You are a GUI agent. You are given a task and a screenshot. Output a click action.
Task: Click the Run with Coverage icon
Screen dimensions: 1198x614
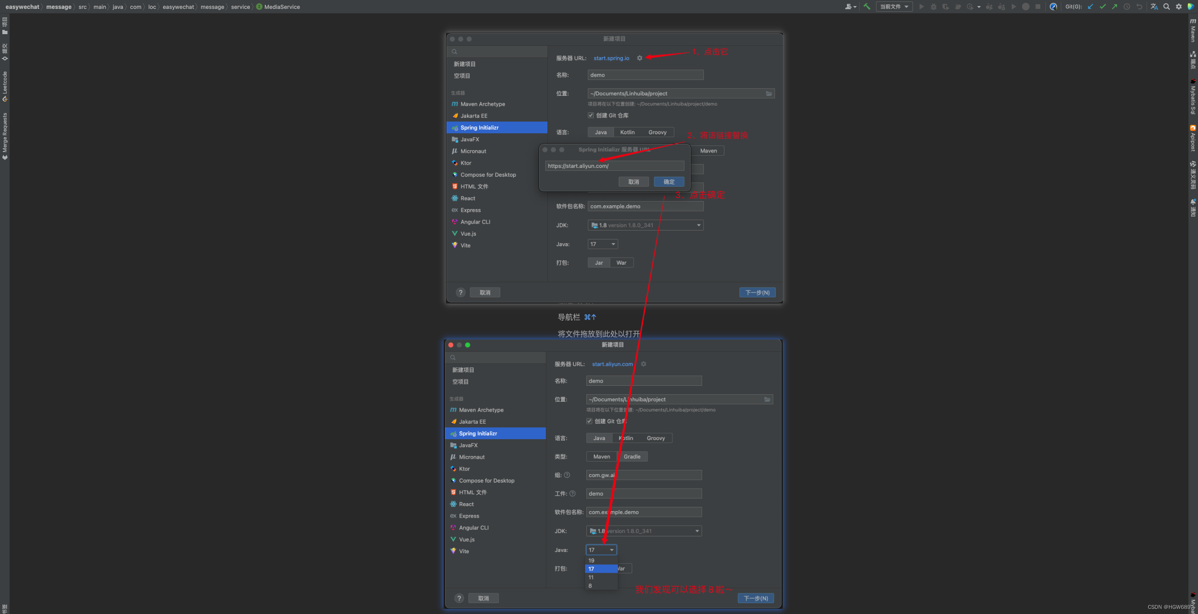946,7
